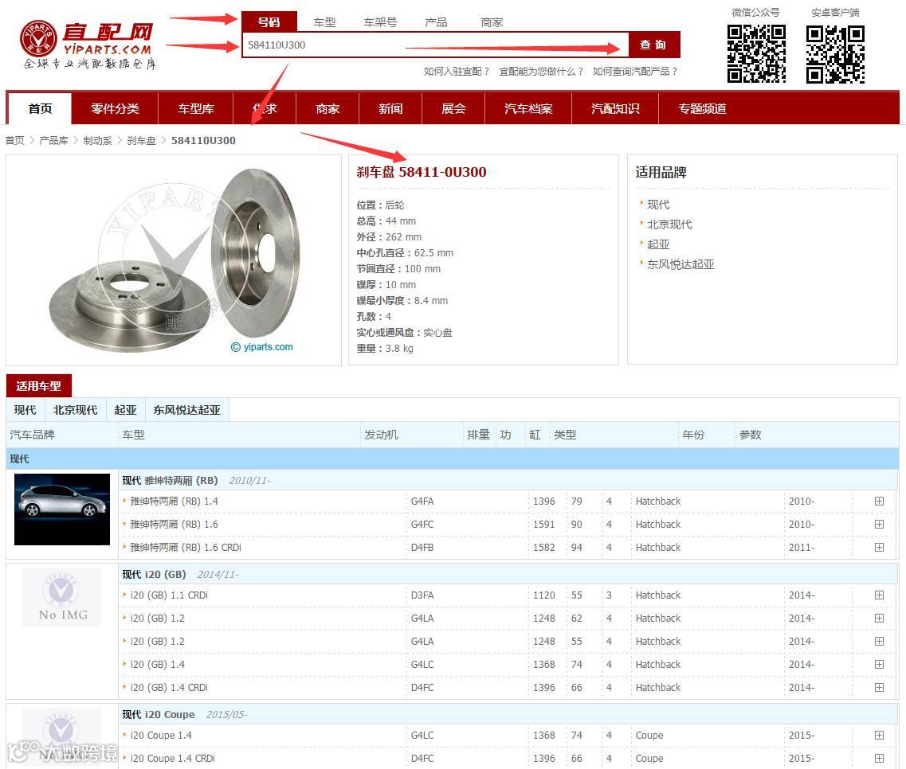Switch to 东风悦达起亚 vehicle tab
Viewport: 906px width, 769px height.
[x=186, y=410]
